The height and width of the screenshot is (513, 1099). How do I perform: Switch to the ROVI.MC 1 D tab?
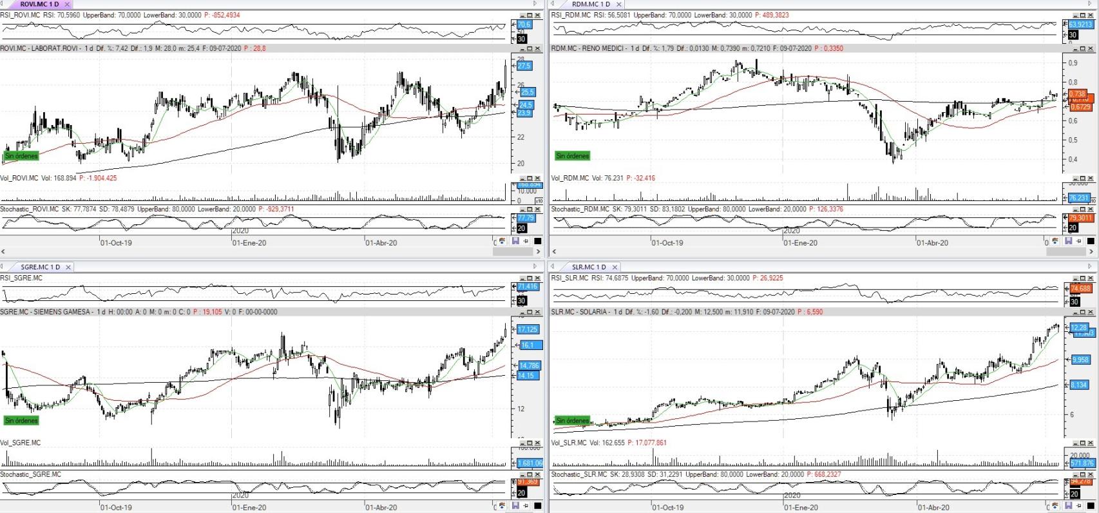point(39,4)
